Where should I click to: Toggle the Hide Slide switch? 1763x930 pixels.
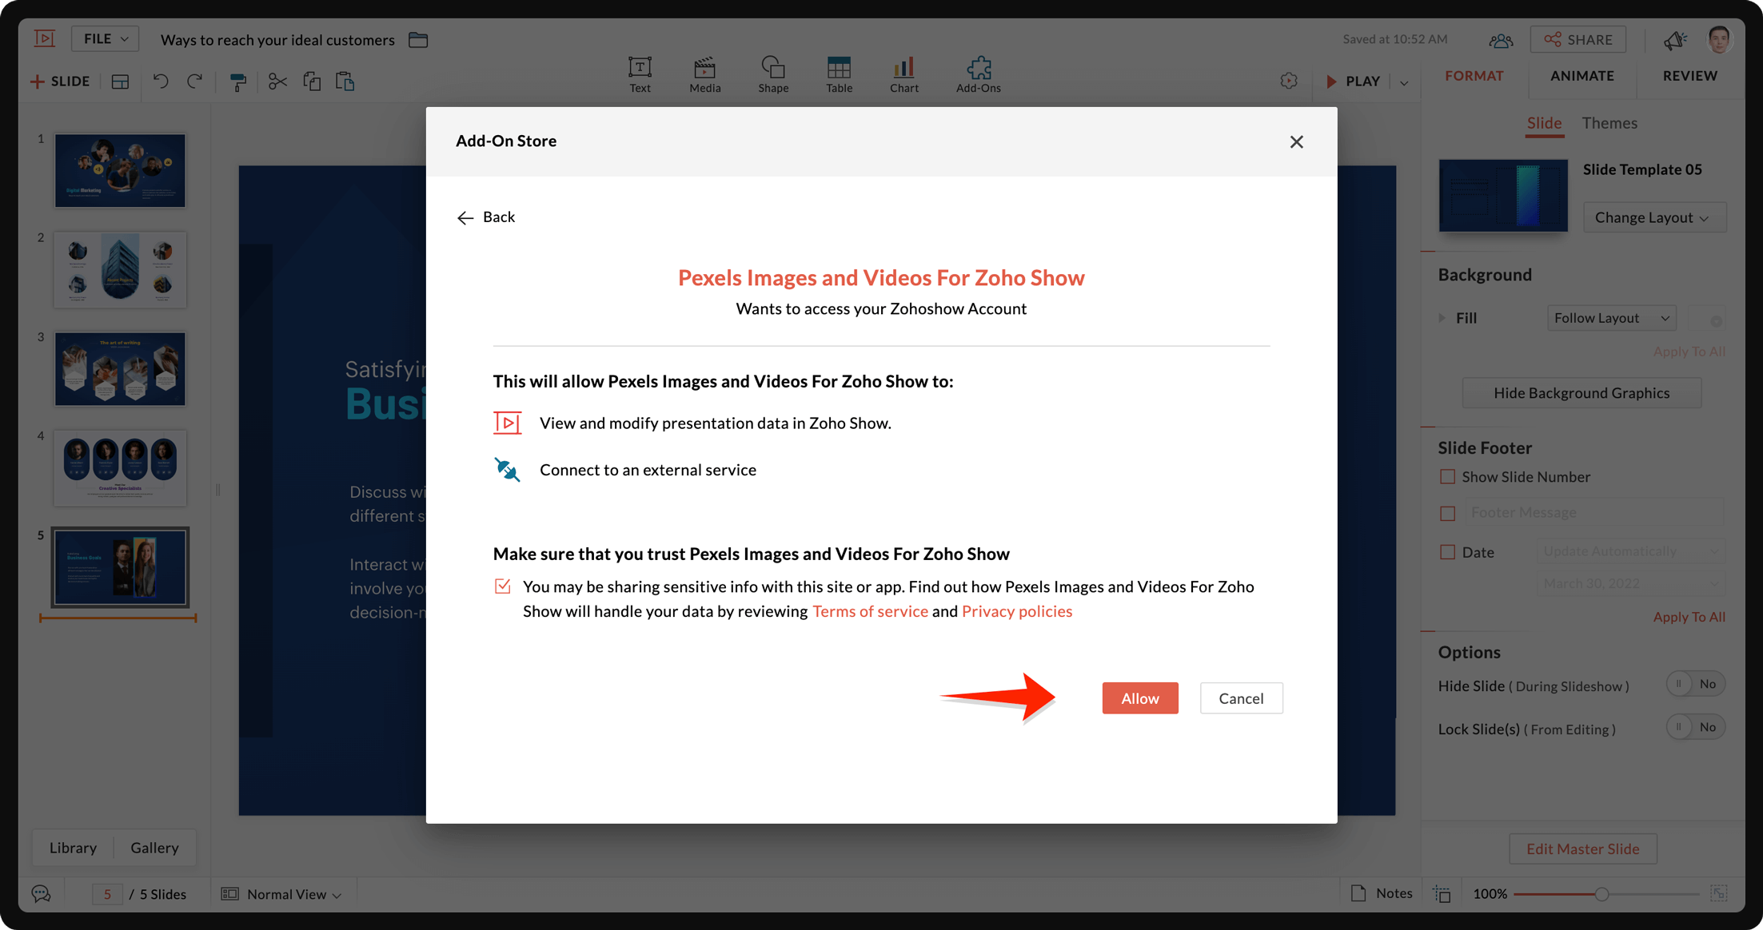point(1695,684)
